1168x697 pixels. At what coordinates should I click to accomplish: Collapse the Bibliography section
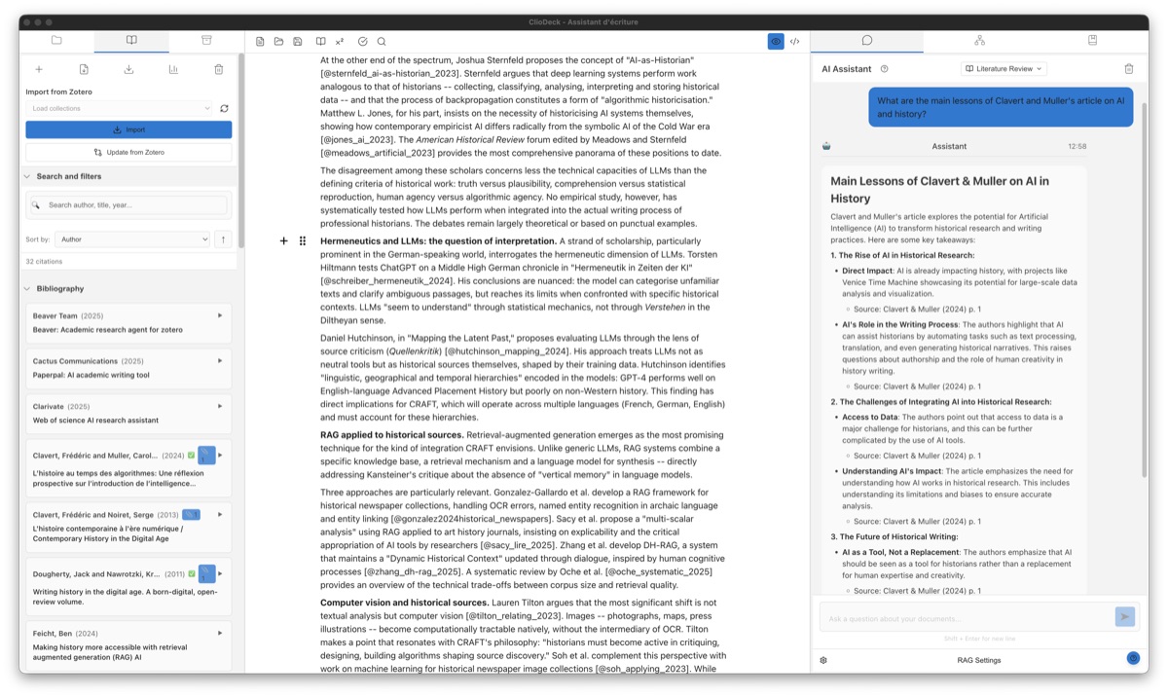point(26,288)
